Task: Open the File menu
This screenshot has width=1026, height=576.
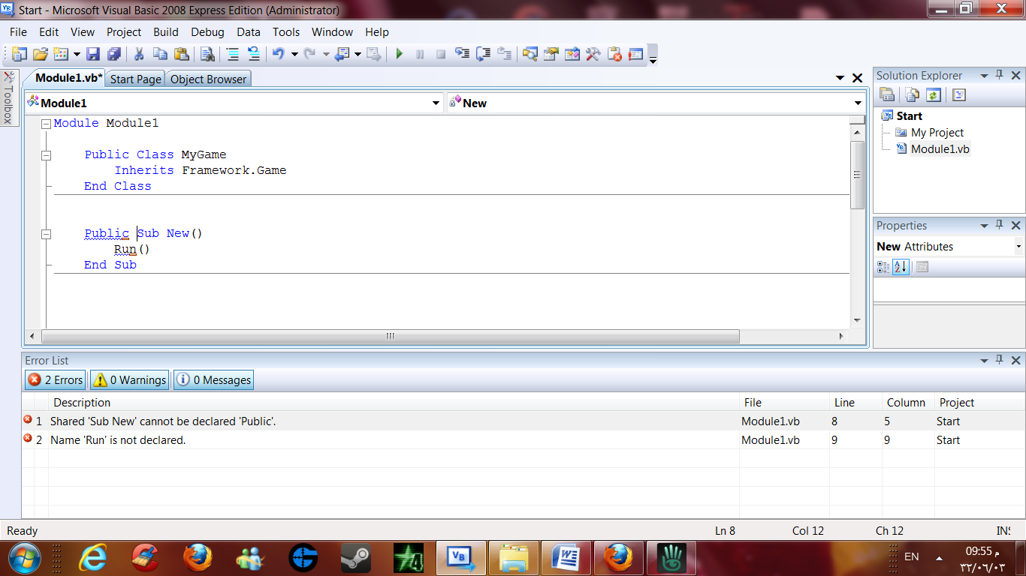Action: [18, 31]
